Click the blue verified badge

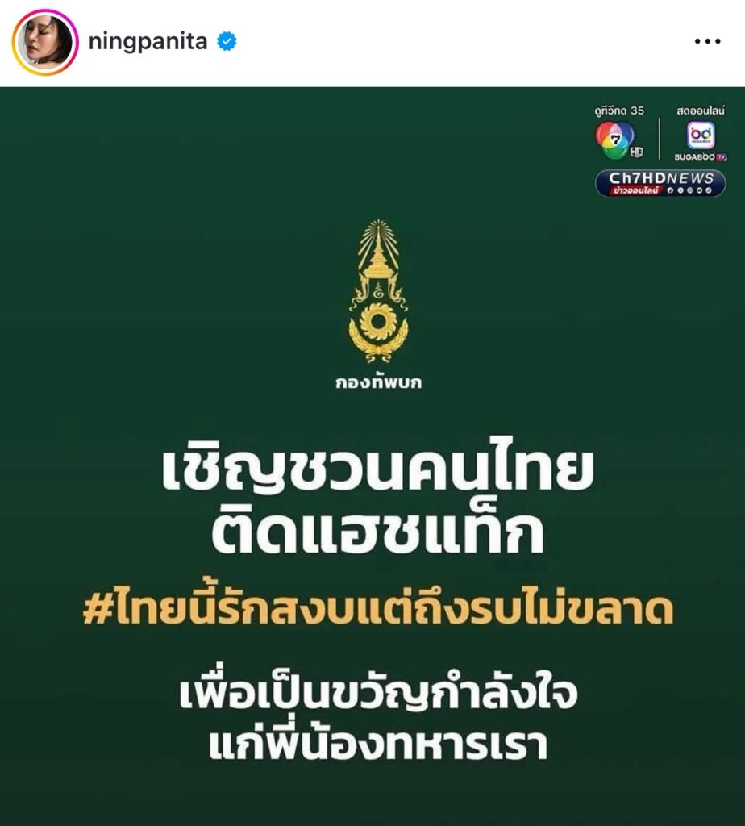pyautogui.click(x=227, y=41)
